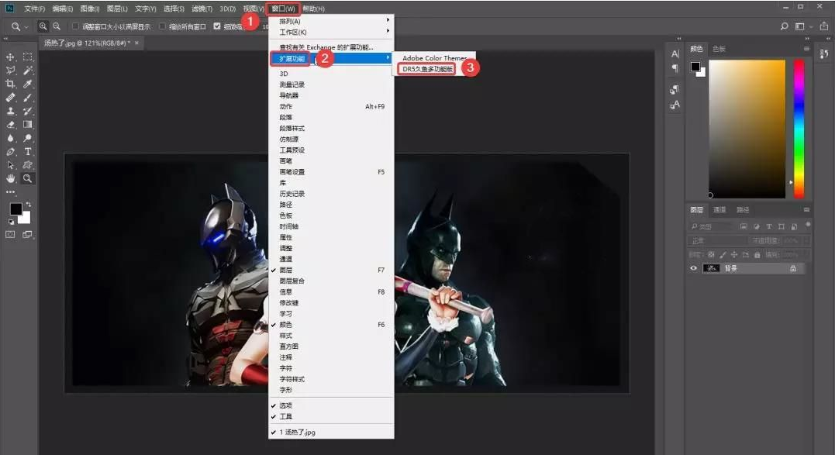Select the Clone Stamp tool
Screen dimensions: 835x455
(x=10, y=111)
